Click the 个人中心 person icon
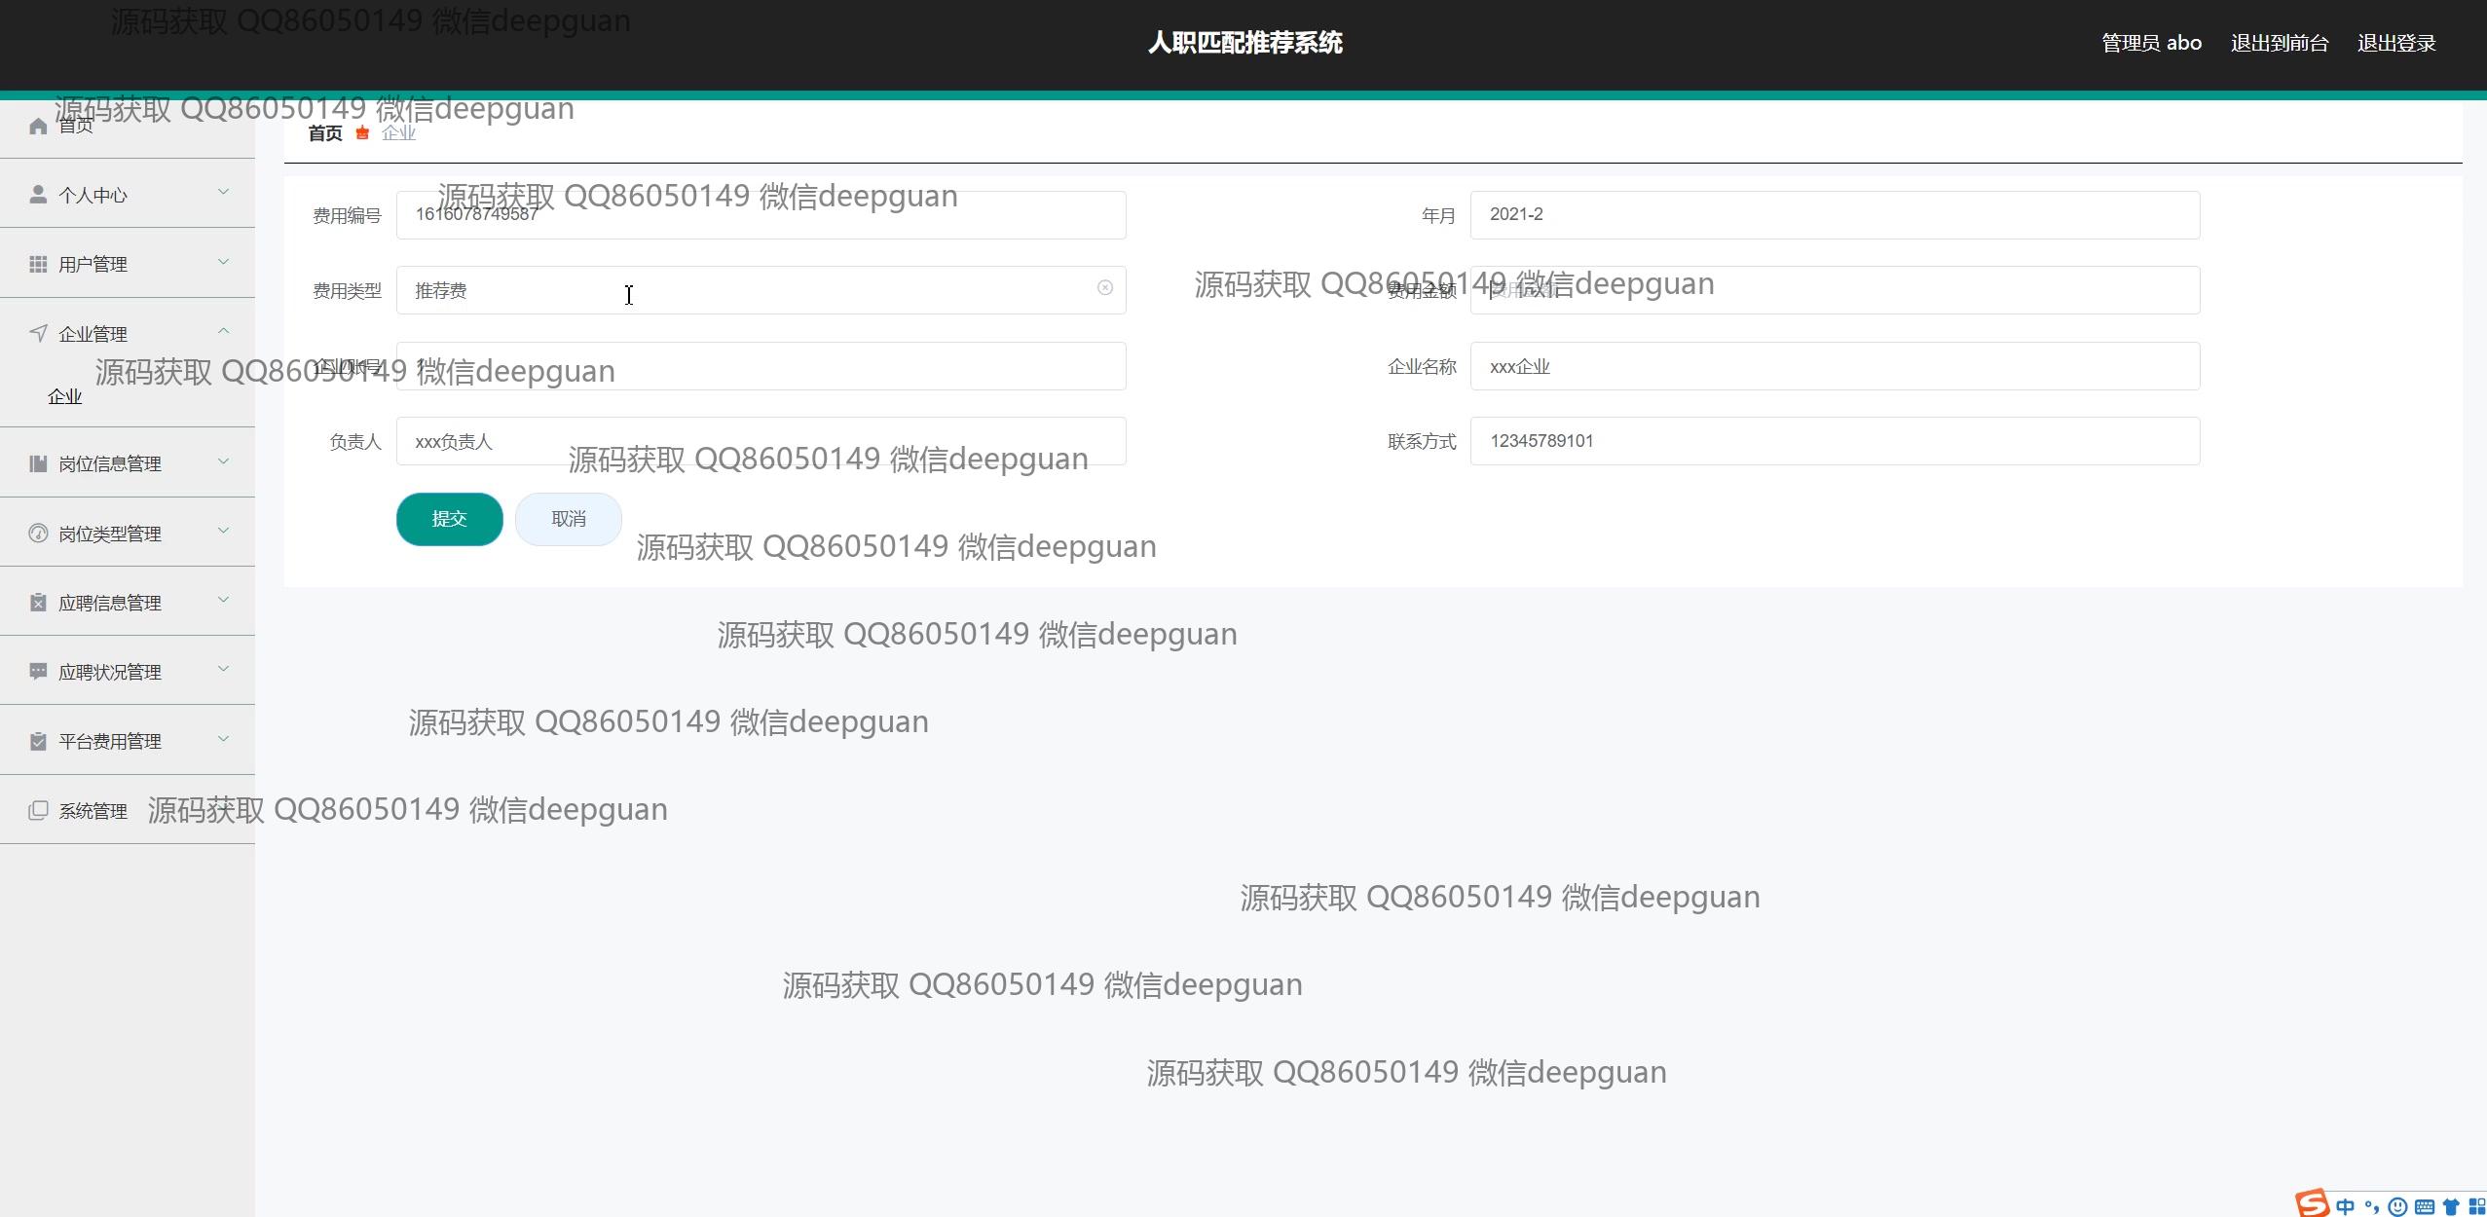The width and height of the screenshot is (2487, 1217). (38, 195)
